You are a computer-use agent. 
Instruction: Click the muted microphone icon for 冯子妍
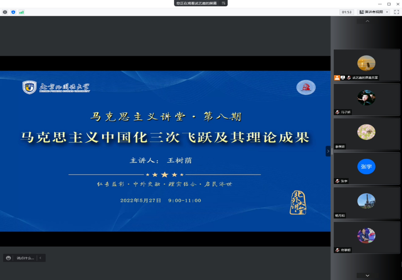pyautogui.click(x=338, y=112)
